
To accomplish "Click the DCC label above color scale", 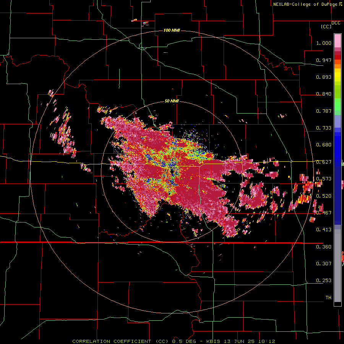I will coord(336,23).
